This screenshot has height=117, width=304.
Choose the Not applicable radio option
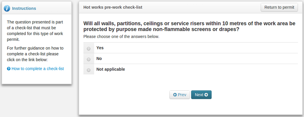click(88, 70)
